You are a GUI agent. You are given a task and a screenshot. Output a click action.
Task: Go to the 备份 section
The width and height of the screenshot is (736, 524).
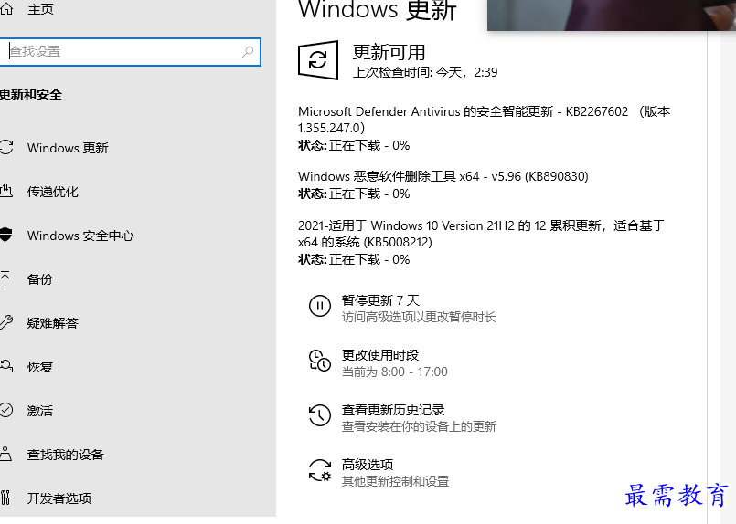pos(40,279)
